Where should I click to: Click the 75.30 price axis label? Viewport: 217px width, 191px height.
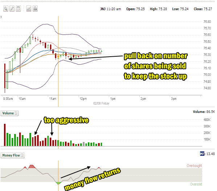click(207, 55)
